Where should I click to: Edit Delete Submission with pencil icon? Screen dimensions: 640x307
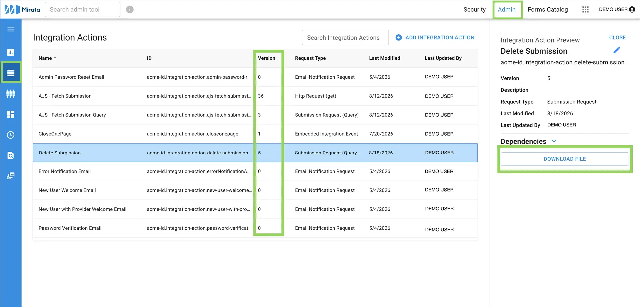[617, 50]
